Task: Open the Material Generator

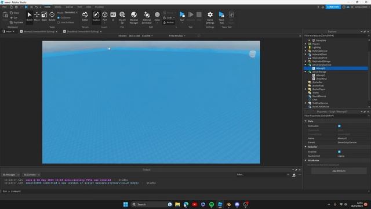Action: click(147, 17)
